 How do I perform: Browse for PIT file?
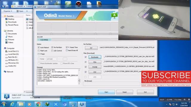91,48
